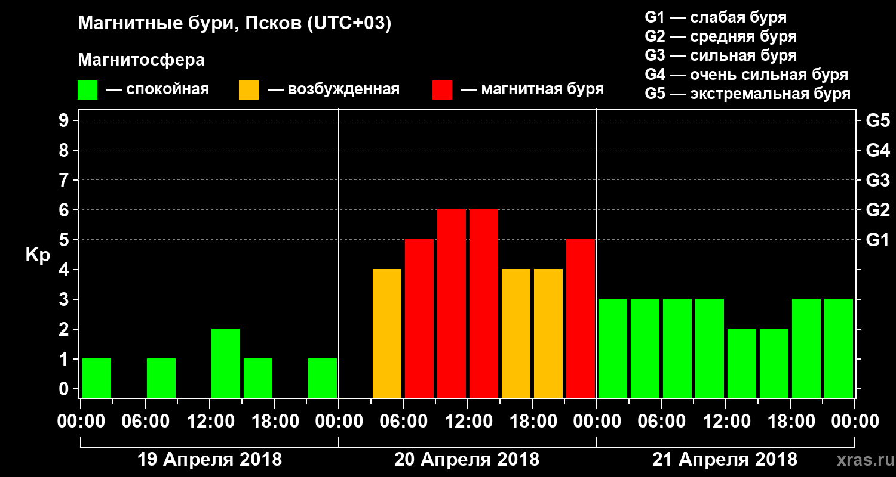The height and width of the screenshot is (477, 896).
Task: Click the 18:00 time label above 21 Апреля
Action: [790, 421]
